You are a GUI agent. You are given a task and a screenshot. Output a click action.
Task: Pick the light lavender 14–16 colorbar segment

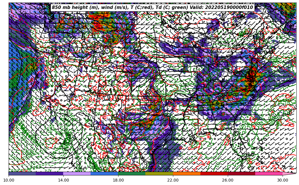coord(77,173)
